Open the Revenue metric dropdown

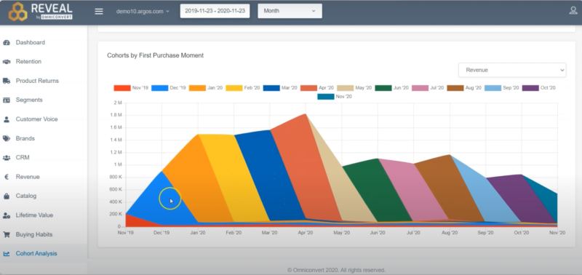click(x=512, y=70)
